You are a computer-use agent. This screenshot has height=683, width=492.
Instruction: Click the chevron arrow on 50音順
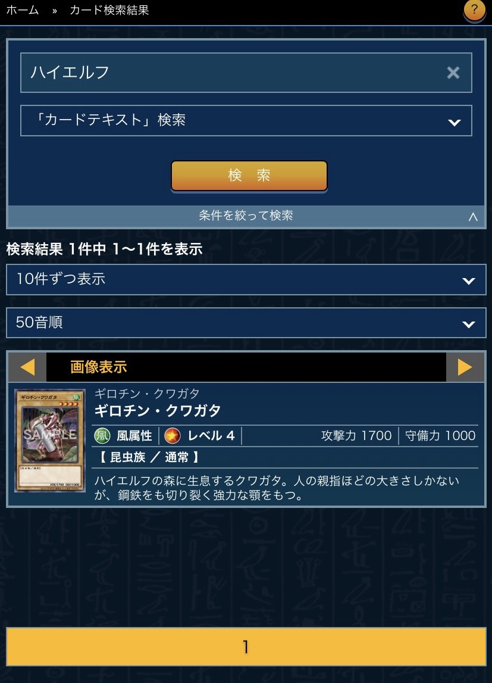(x=469, y=324)
